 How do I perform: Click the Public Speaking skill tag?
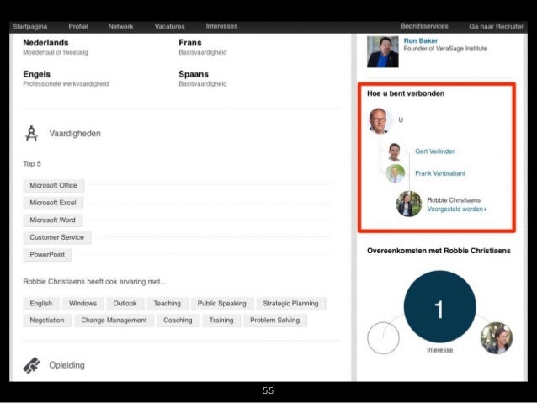pos(222,304)
